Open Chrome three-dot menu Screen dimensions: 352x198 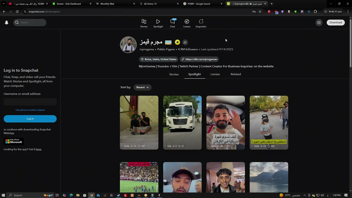pyautogui.click(x=348, y=12)
